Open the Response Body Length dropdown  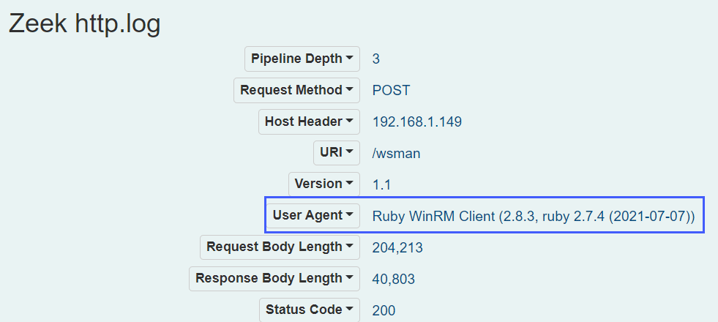pos(274,278)
